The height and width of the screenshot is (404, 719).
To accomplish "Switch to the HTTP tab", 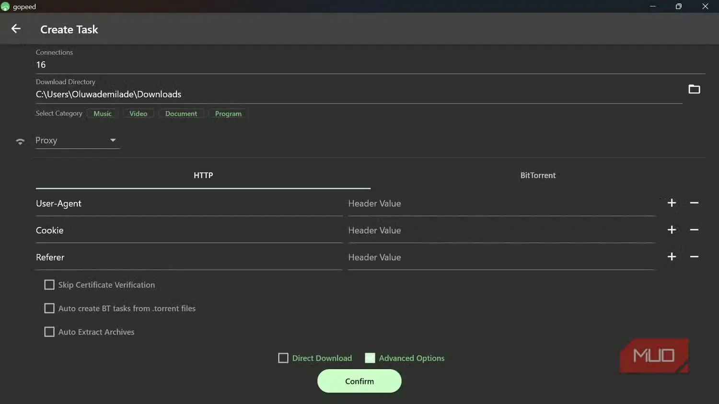I will (203, 176).
